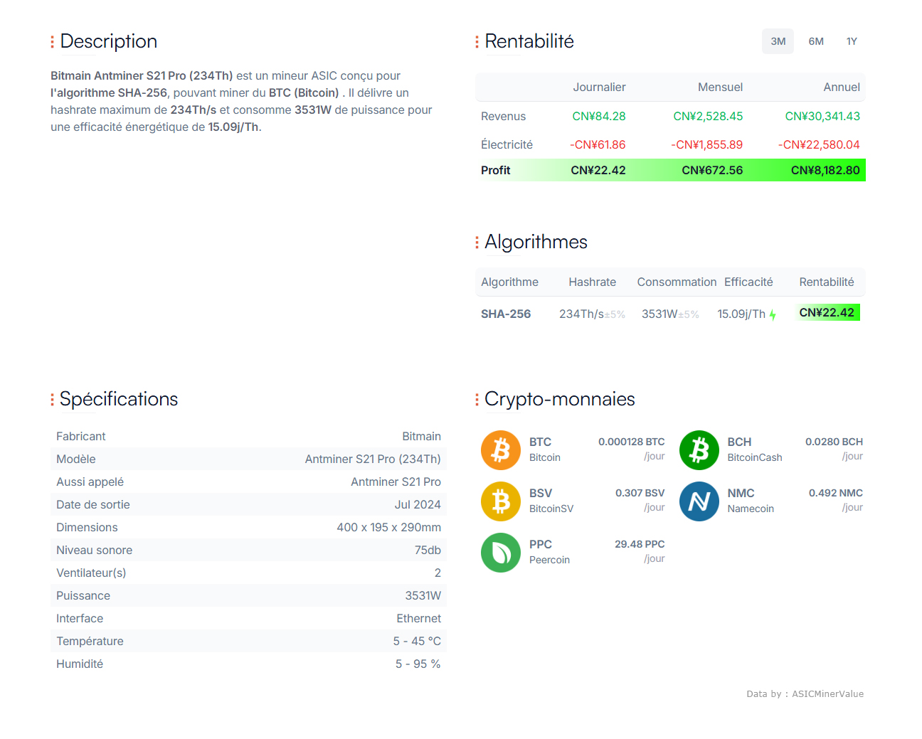922x739 pixels.
Task: Click the Modèle value Antminer S21 Pro (234Th)
Action: pos(373,459)
